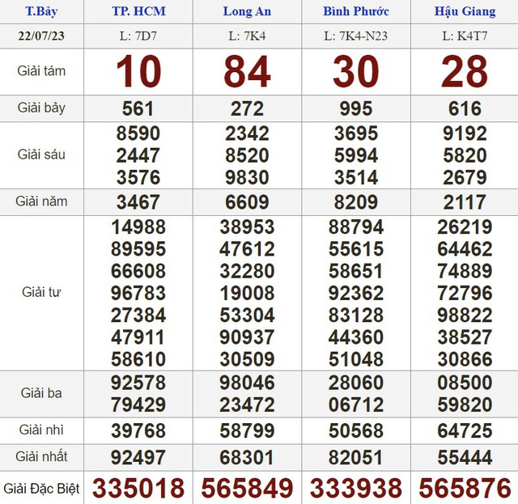Click Giải sáu number 2679
Image resolution: width=518 pixels, height=504 pixels.
[465, 177]
